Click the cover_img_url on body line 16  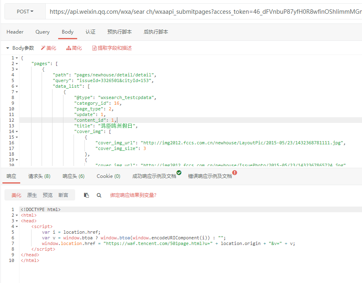coord(242,143)
